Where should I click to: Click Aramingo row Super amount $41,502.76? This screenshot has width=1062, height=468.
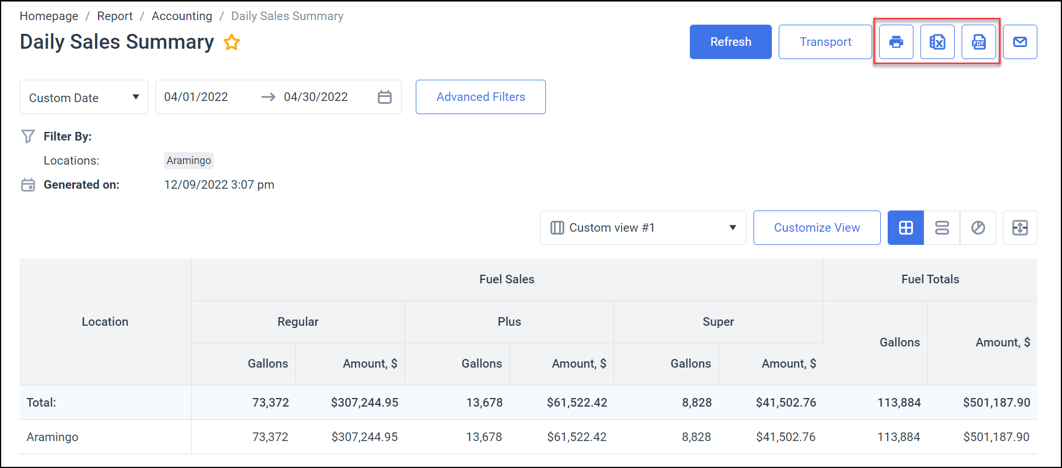point(786,437)
